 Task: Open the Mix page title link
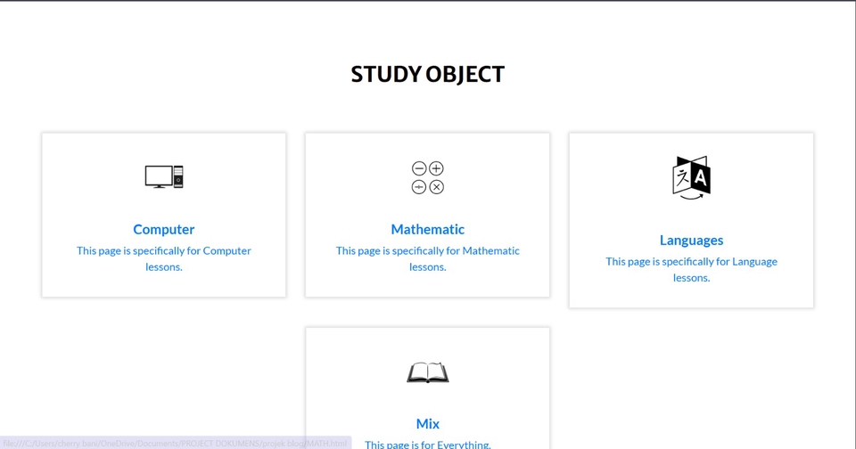click(428, 423)
